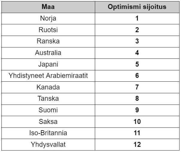Click the 'Kanada' country cell
This screenshot has width=181, height=152.
coord(48,87)
